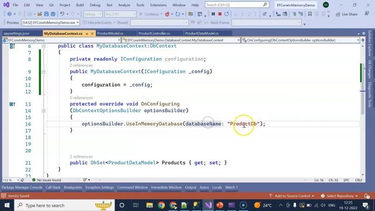Viewport: 375px width, 211px height.
Task: Open Task View on the taskbar
Action: [136, 205]
